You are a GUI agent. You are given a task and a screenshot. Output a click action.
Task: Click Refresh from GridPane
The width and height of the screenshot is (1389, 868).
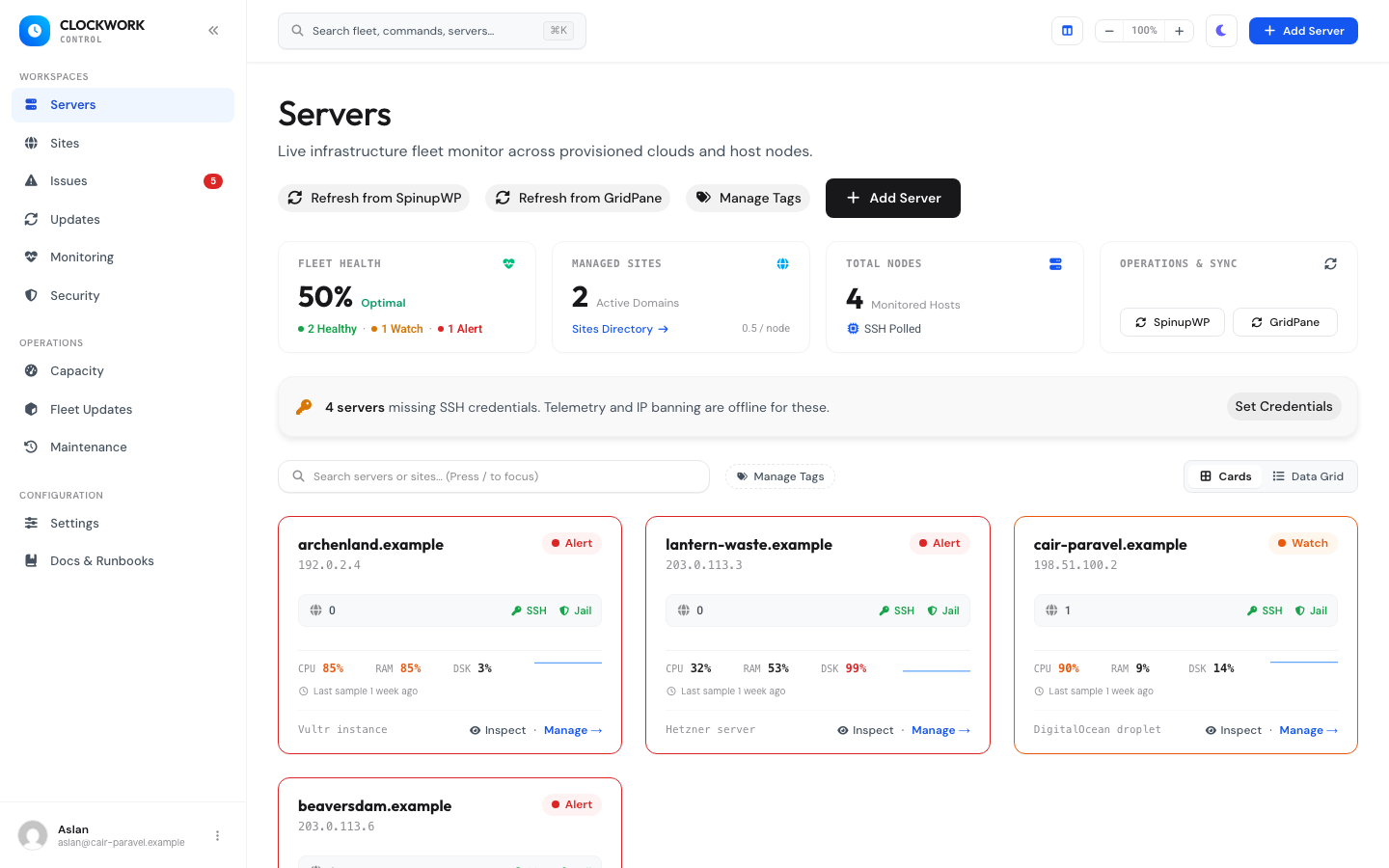pyautogui.click(x=578, y=198)
